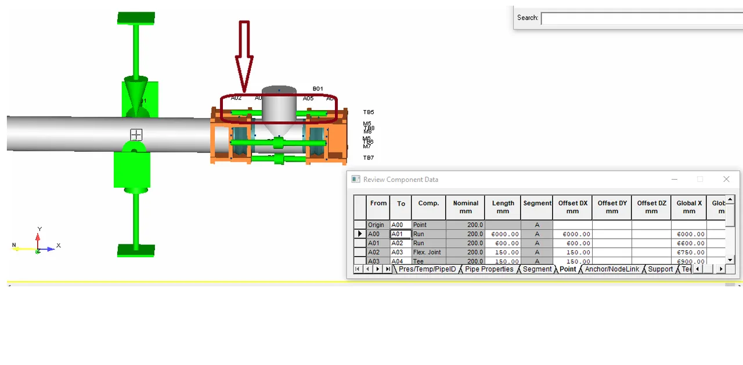Click the row selector for row A01
743x365 pixels.
pos(360,243)
